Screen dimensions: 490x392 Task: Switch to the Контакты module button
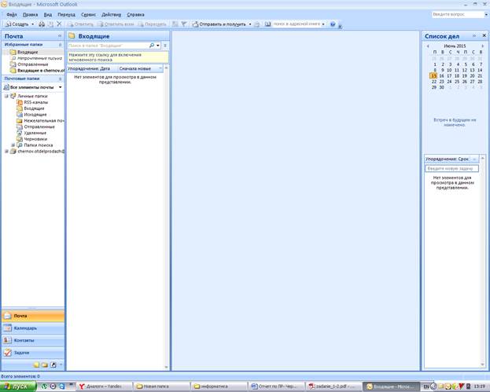[x=33, y=340]
